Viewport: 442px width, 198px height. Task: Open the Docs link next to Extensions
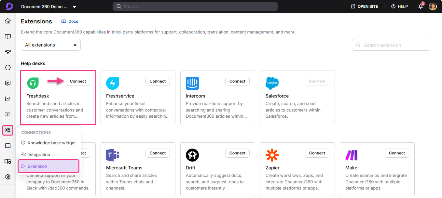(x=69, y=21)
